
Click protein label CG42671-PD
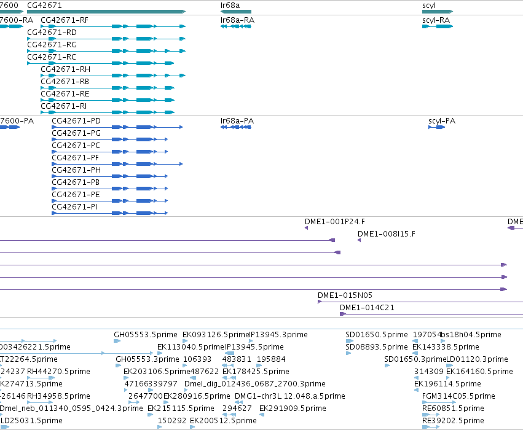76,121
